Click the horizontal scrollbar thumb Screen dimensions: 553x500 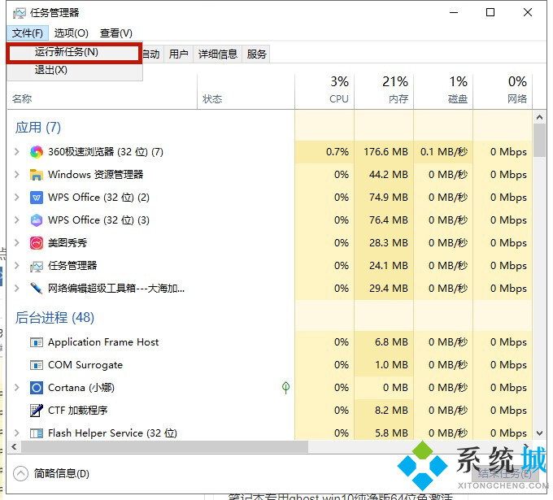click(x=164, y=447)
